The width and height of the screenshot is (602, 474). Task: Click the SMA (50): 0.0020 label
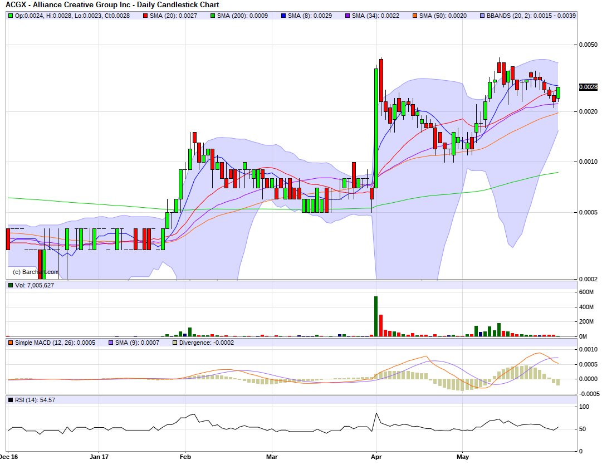(443, 16)
